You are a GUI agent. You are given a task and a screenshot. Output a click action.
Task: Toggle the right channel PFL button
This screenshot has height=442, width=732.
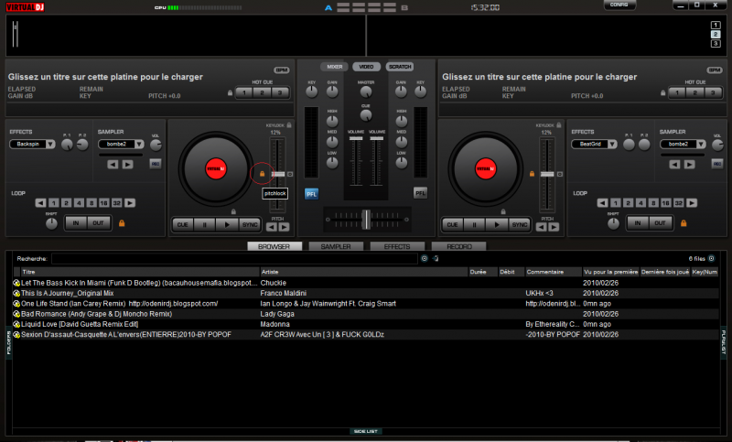420,193
